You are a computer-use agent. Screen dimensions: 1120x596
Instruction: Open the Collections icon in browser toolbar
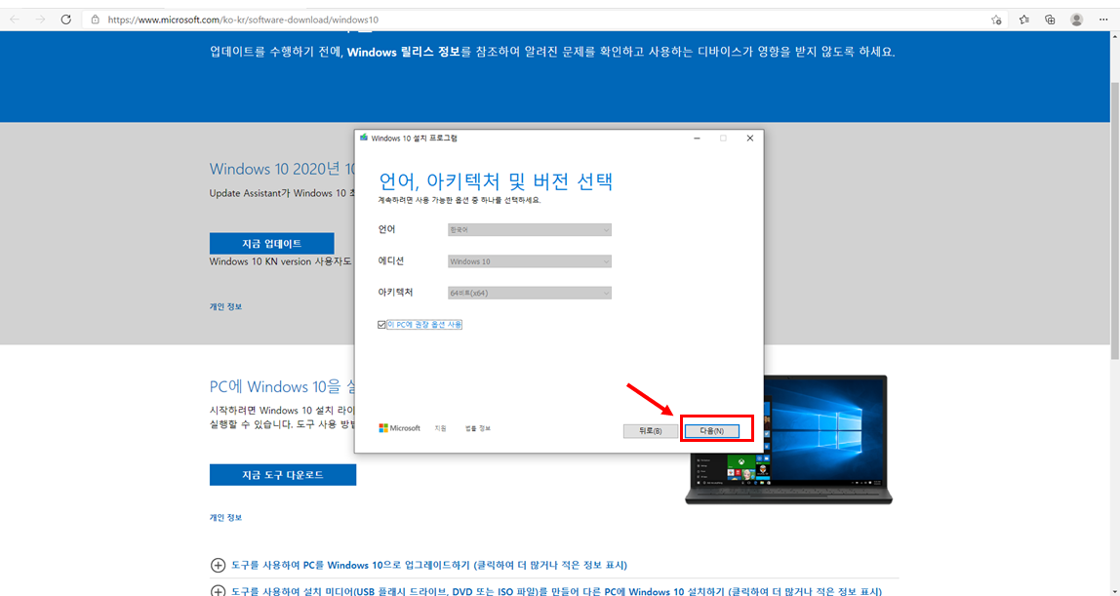1050,20
